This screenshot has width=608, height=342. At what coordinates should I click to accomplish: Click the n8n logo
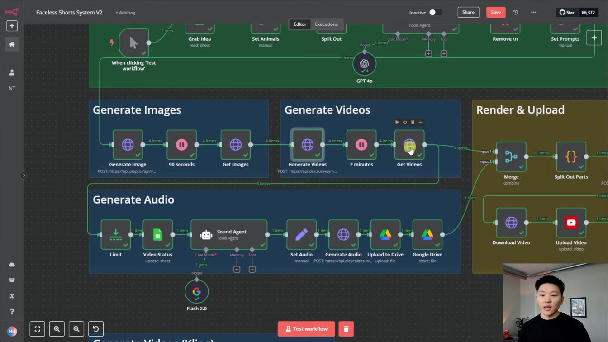(12, 12)
